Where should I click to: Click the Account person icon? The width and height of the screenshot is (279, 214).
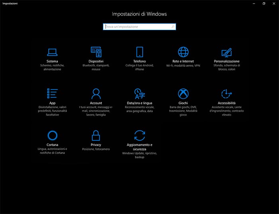click(96, 94)
